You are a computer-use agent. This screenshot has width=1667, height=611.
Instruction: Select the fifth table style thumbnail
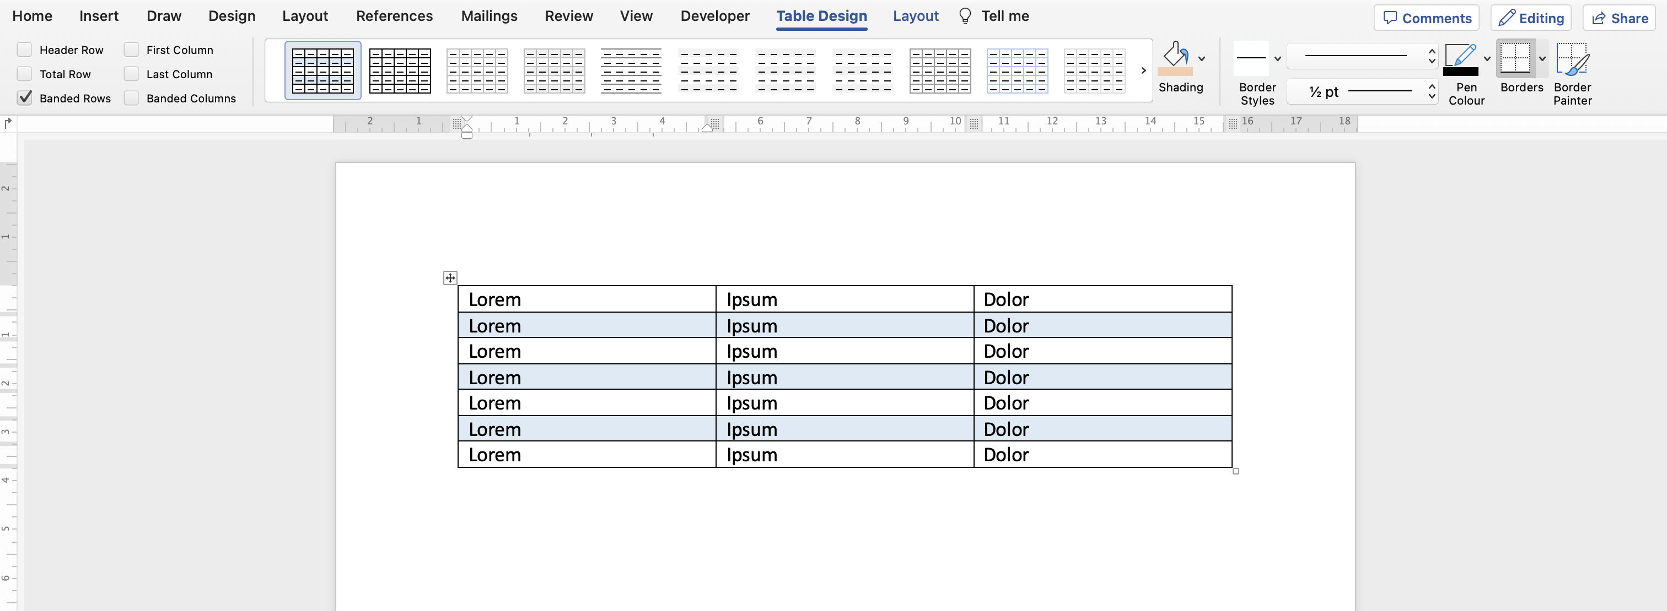pos(631,70)
